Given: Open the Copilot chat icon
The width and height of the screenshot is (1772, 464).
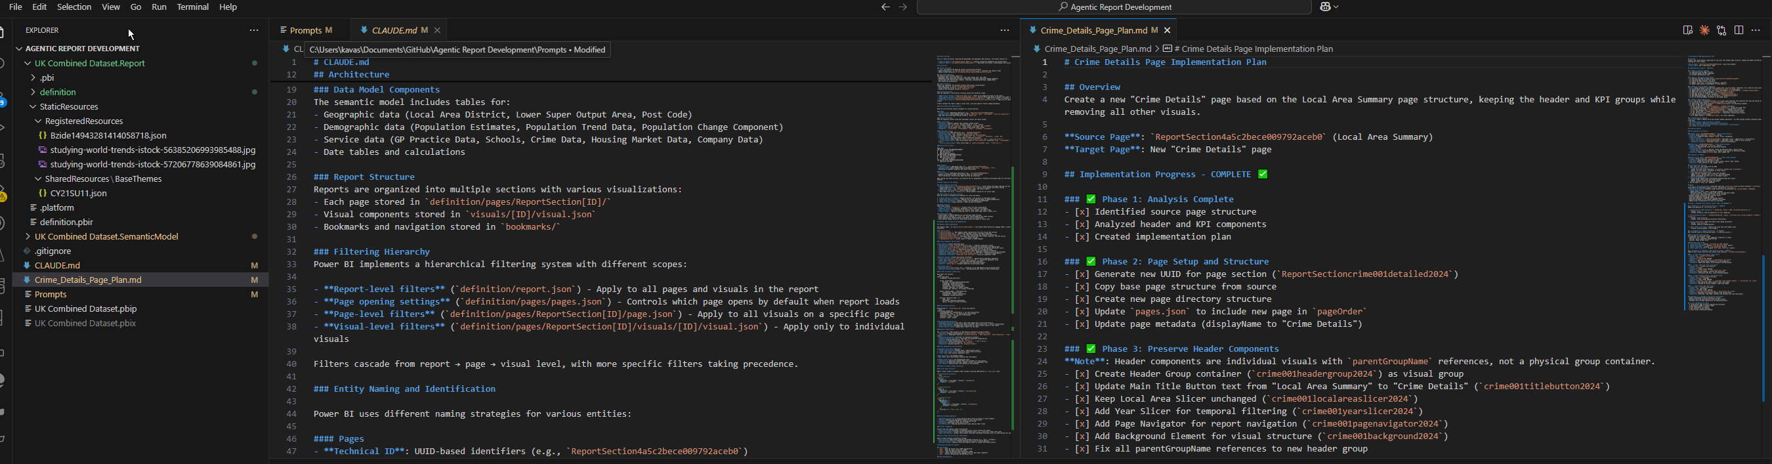Looking at the screenshot, I should pyautogui.click(x=1326, y=7).
